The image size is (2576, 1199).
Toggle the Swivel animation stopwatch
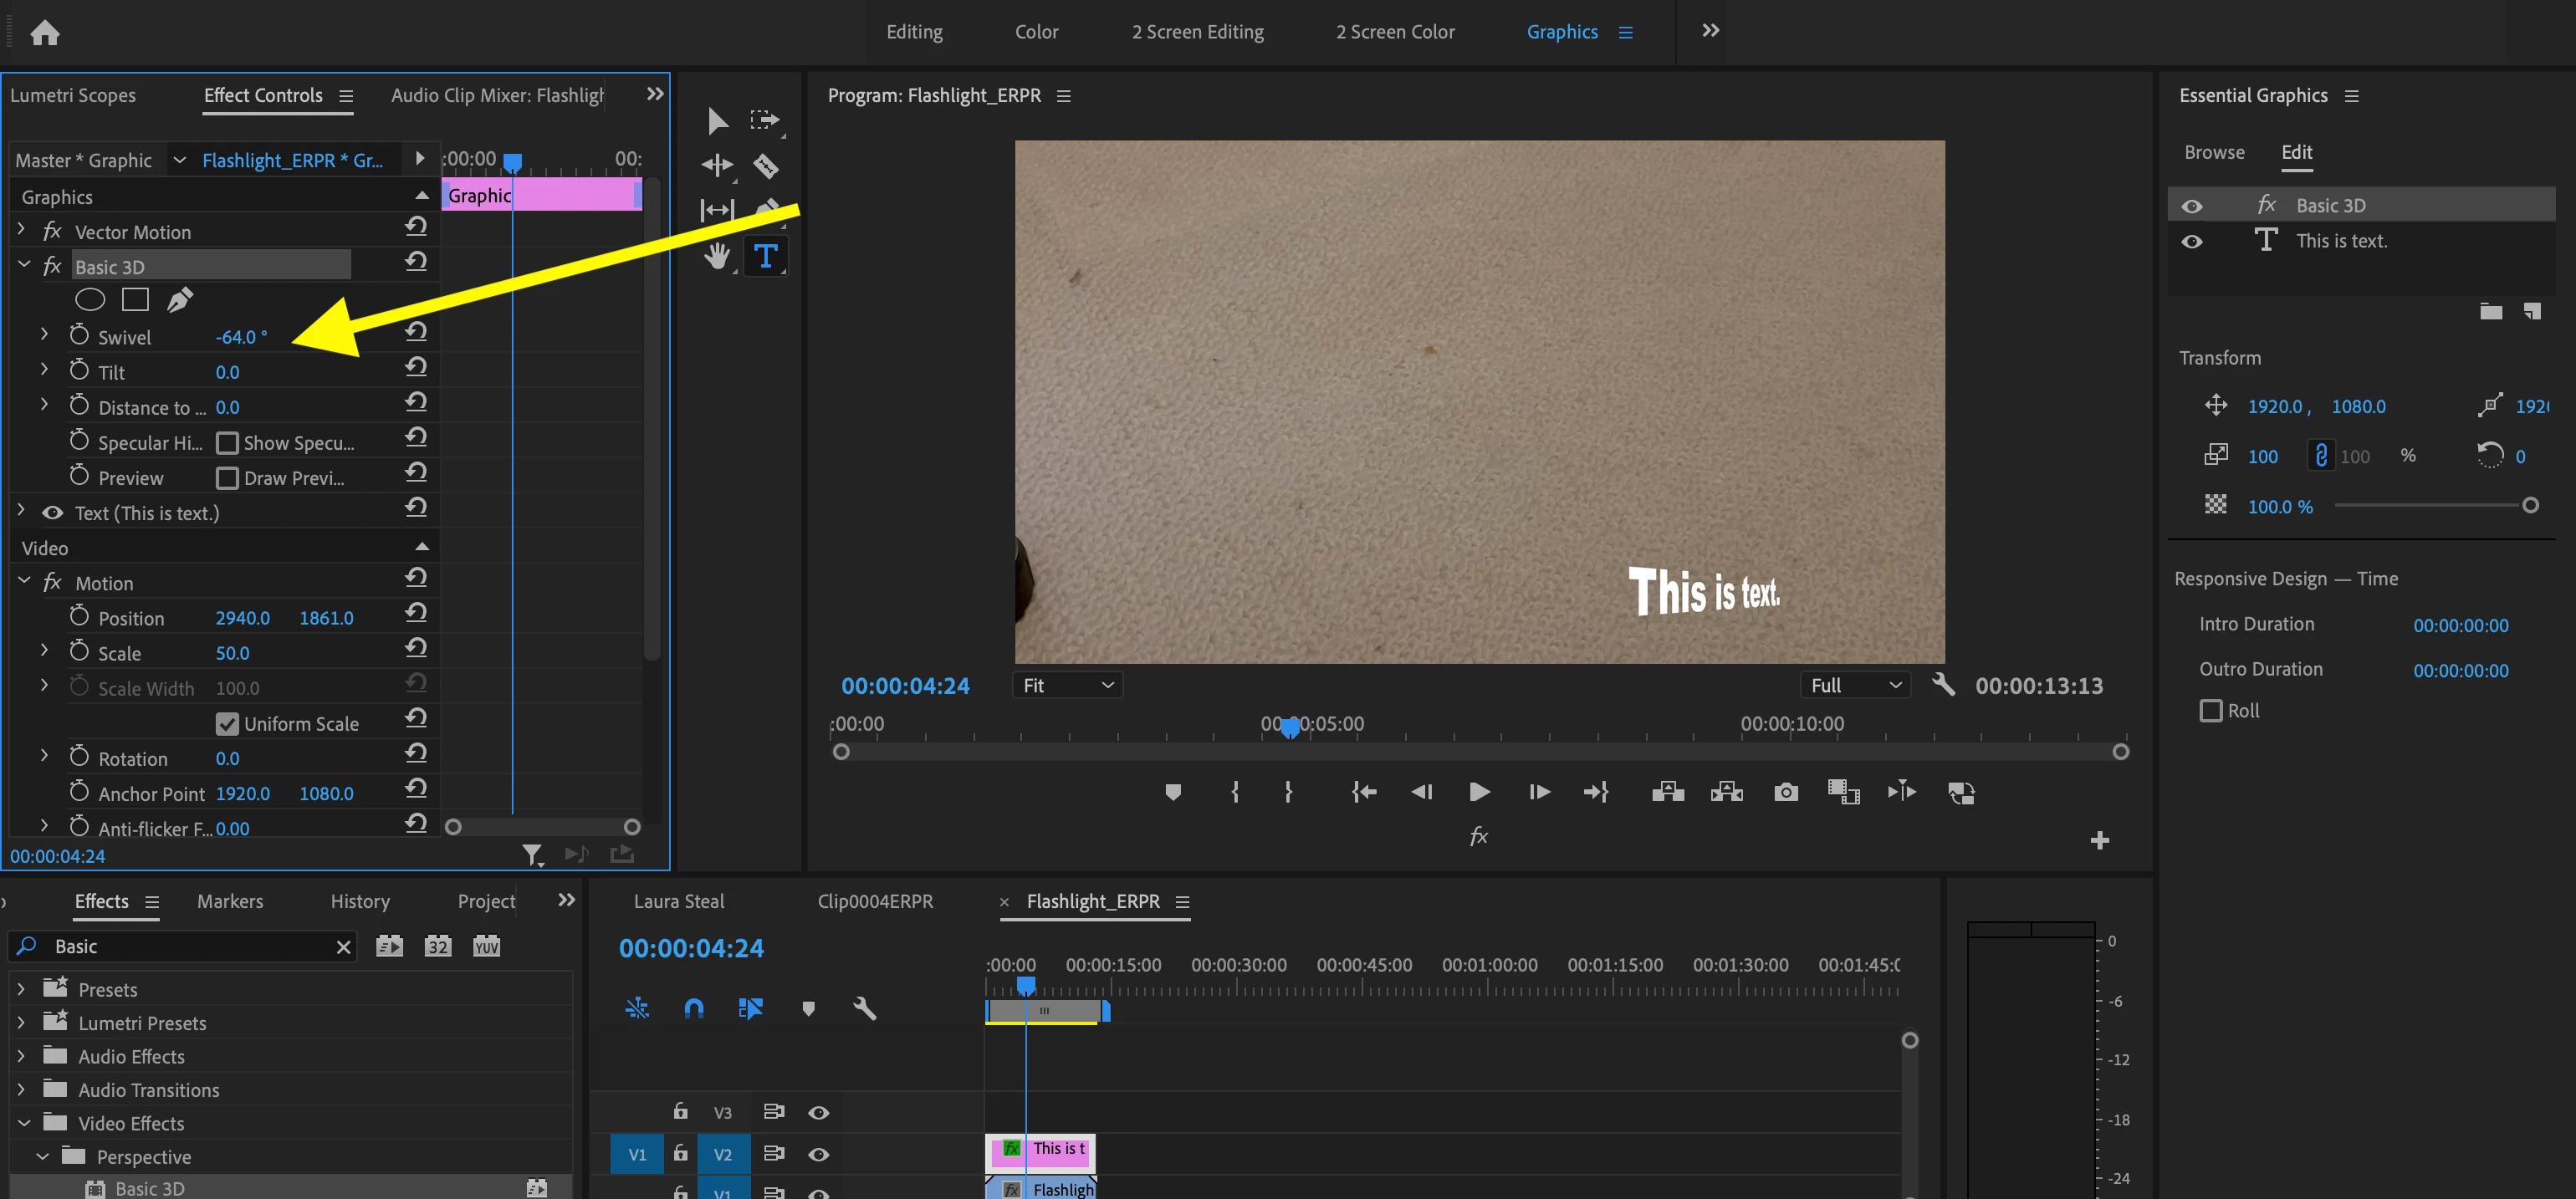(x=79, y=336)
